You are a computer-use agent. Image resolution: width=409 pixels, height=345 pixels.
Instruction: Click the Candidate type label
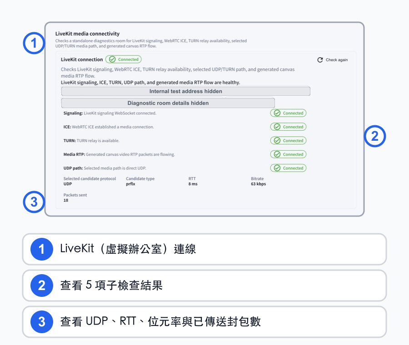pyautogui.click(x=140, y=178)
